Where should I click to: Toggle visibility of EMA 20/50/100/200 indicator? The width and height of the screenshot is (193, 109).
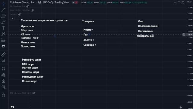tap(32, 11)
